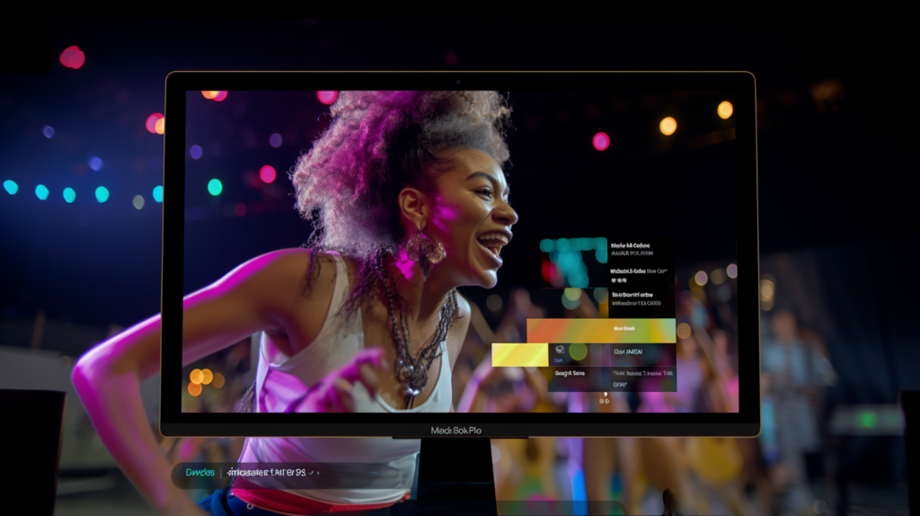Click the white text in the bottom caption bar
This screenshot has width=920, height=516.
coord(266,472)
